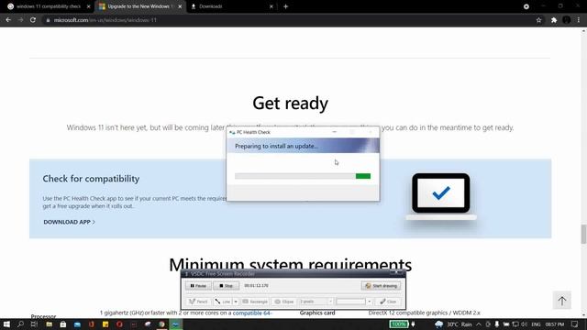Bookmark this page with star icon
587x330 pixels.
click(x=538, y=20)
